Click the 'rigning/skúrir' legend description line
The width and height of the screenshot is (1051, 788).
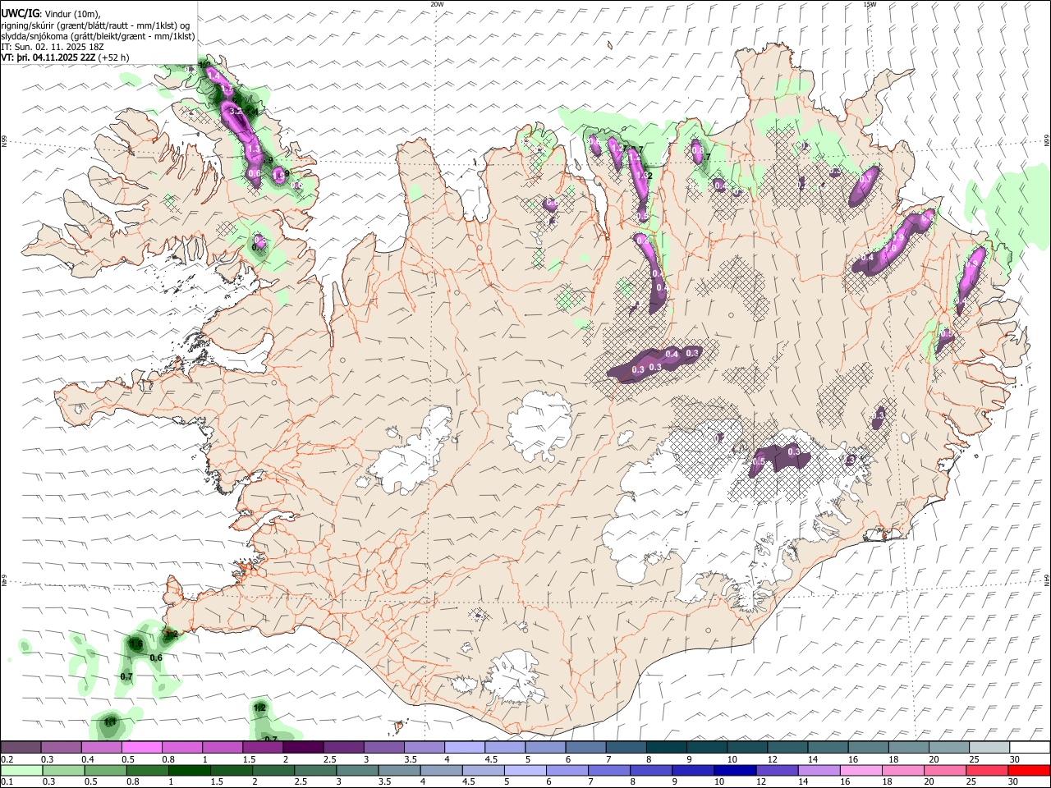(x=97, y=25)
